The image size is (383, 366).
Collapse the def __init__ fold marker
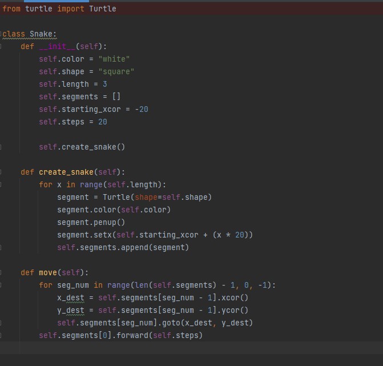(1, 46)
